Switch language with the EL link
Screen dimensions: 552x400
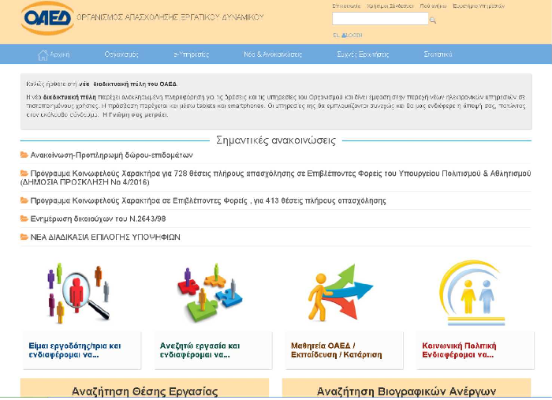(336, 36)
